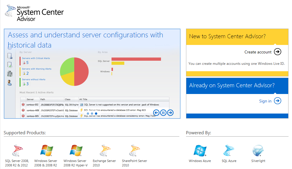
Task: Select the third slide indicator dot
Action: coord(96,114)
